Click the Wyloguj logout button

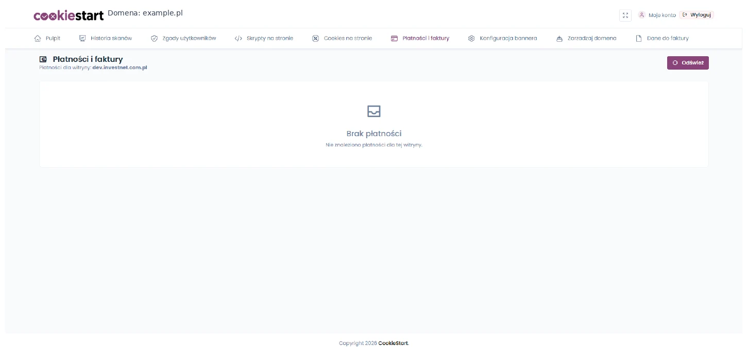tap(697, 15)
